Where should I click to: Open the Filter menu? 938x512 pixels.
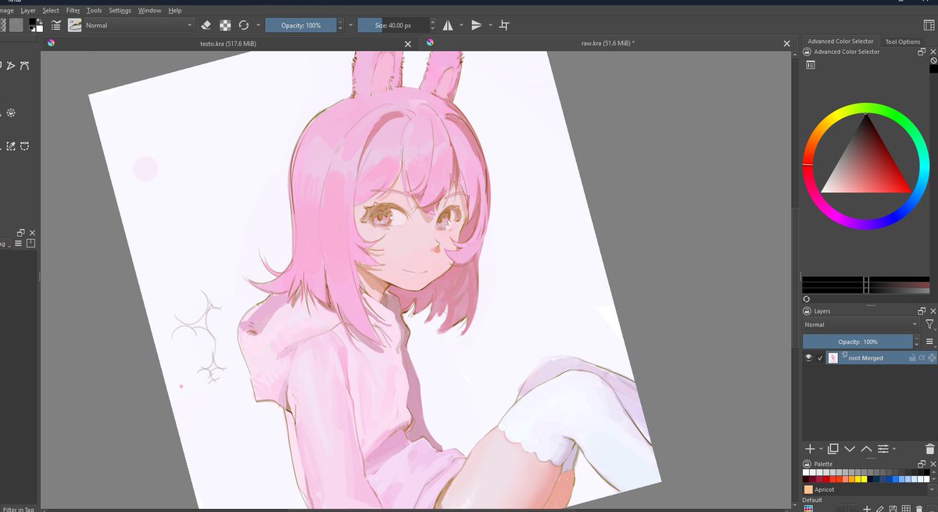(73, 10)
